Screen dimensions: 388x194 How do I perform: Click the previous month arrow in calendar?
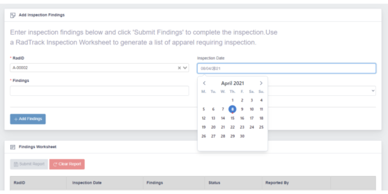click(x=204, y=83)
